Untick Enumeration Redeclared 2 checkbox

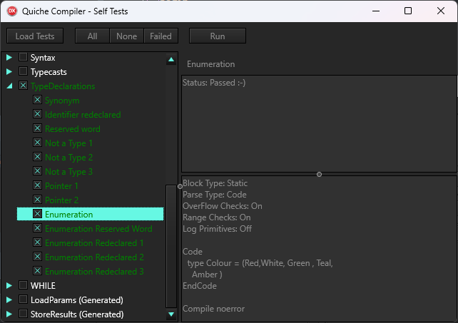click(37, 257)
